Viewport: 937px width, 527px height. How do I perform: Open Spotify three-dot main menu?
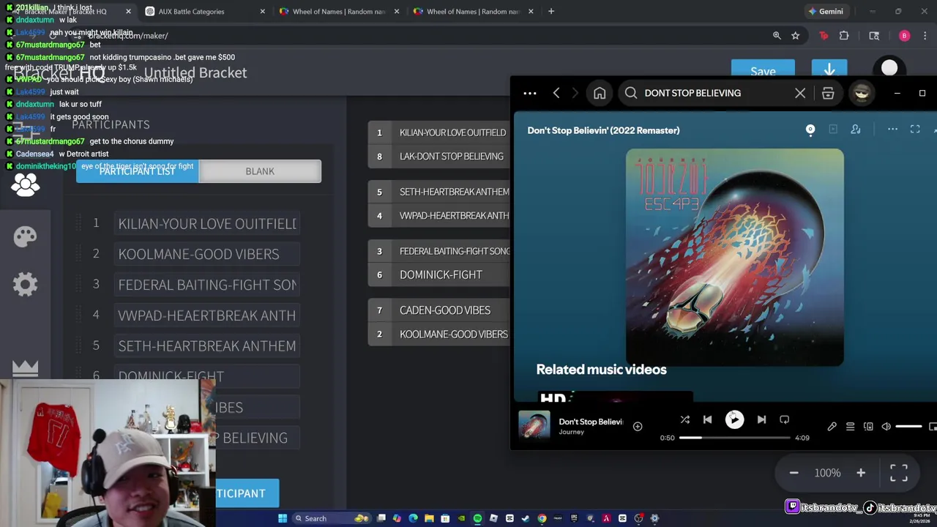[x=530, y=93]
